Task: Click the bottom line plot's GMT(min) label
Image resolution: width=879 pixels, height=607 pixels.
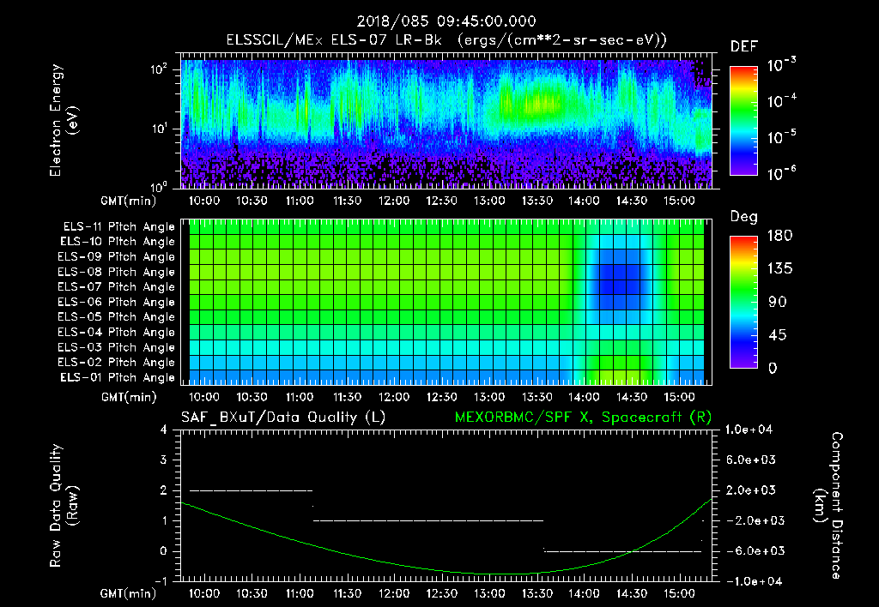Action: 129,593
